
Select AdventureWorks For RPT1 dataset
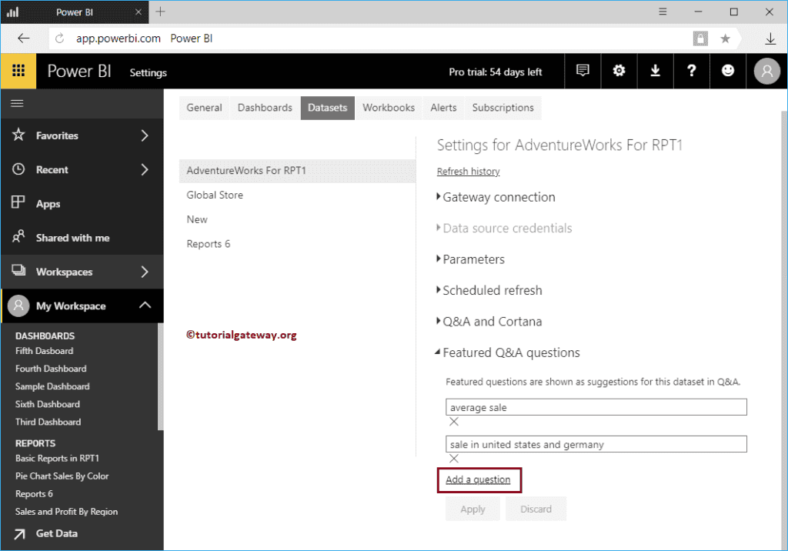(298, 170)
